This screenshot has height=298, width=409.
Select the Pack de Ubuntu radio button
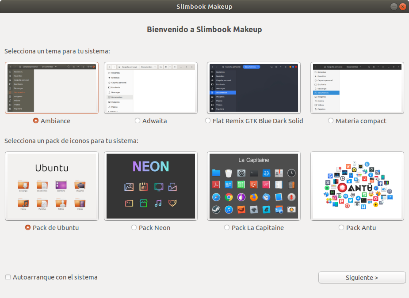[x=28, y=228]
